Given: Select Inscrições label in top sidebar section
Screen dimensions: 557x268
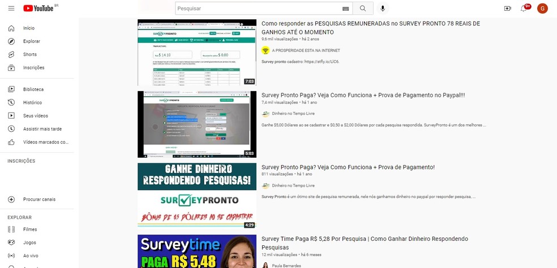Looking at the screenshot, I should coord(34,67).
